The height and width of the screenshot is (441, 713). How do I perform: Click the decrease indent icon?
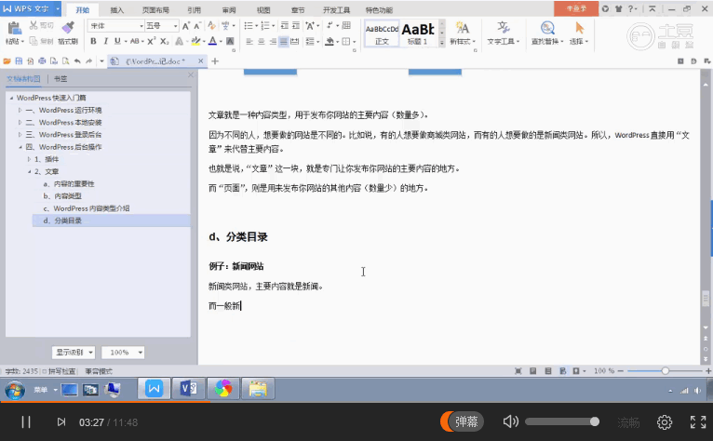point(284,26)
